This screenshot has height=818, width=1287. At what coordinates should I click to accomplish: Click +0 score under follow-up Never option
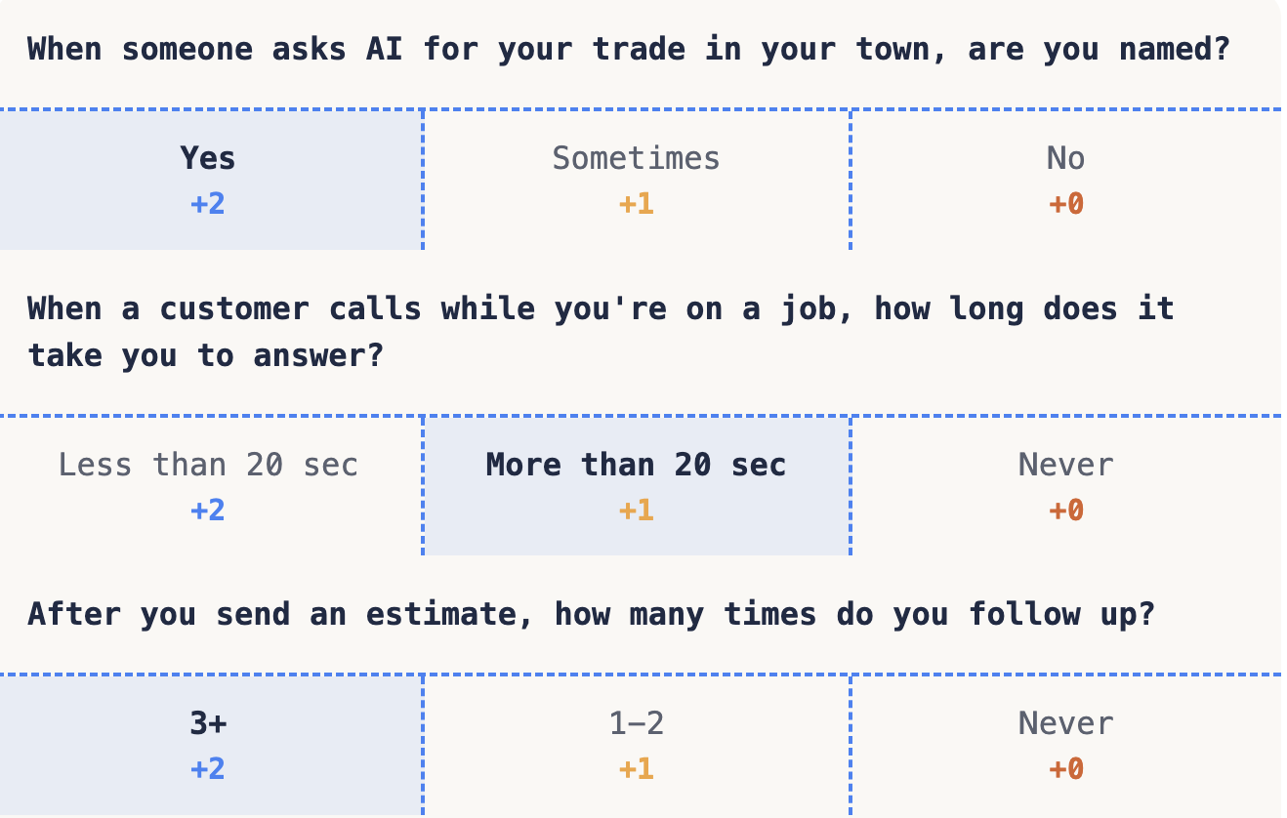pos(1066,769)
